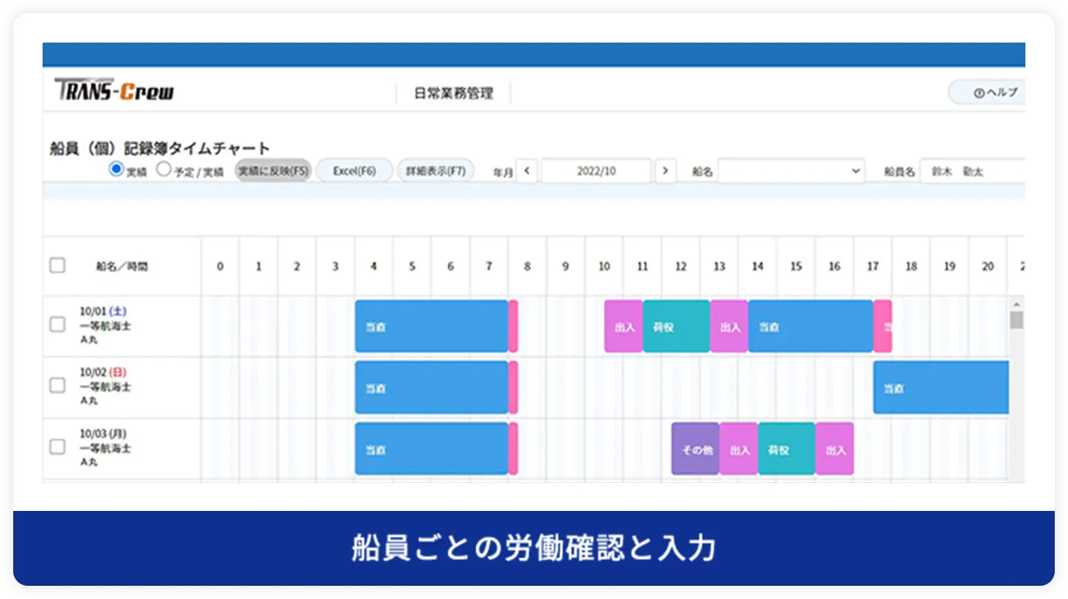Screen dimensions: 1068x599
Task: Check the 10/03 (月) row checkbox
Action: pos(57,446)
